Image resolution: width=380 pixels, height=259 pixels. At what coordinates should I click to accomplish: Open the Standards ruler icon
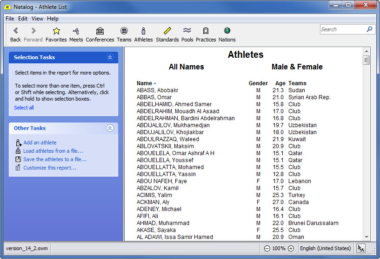coord(167,31)
